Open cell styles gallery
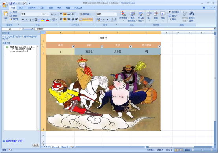Image resolution: width=218 pixels, height=153 pixels. [140, 16]
